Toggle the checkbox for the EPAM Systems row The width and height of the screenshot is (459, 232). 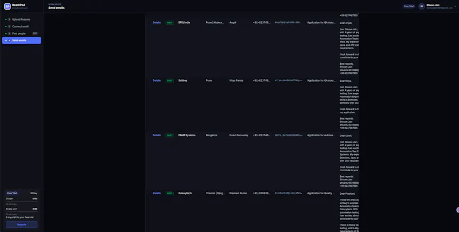(149, 135)
